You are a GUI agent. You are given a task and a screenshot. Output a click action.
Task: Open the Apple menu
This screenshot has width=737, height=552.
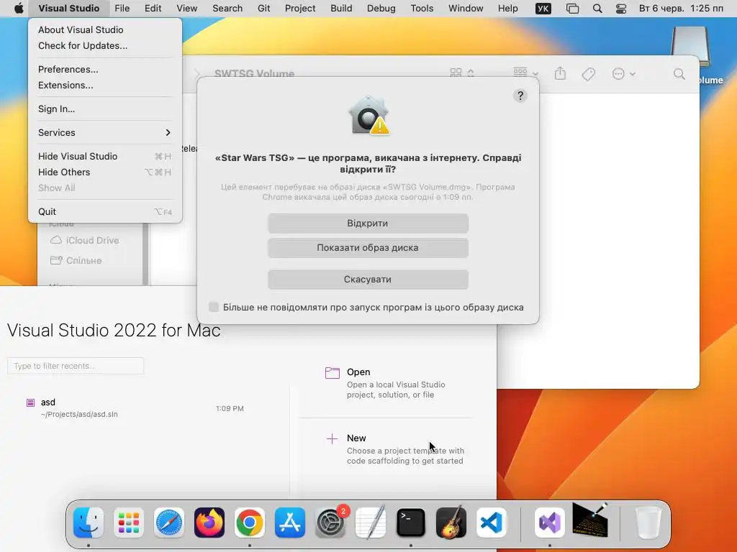click(x=19, y=8)
